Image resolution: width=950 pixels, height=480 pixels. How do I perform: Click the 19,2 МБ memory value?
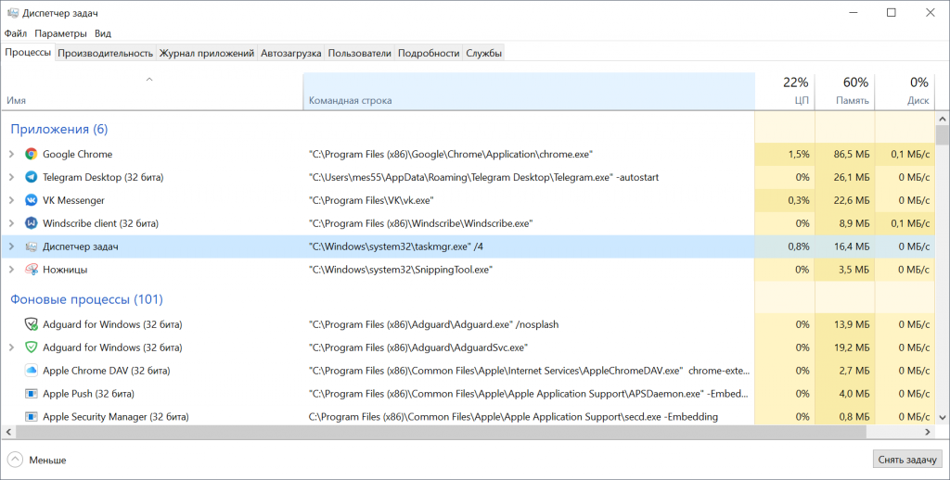click(x=852, y=347)
